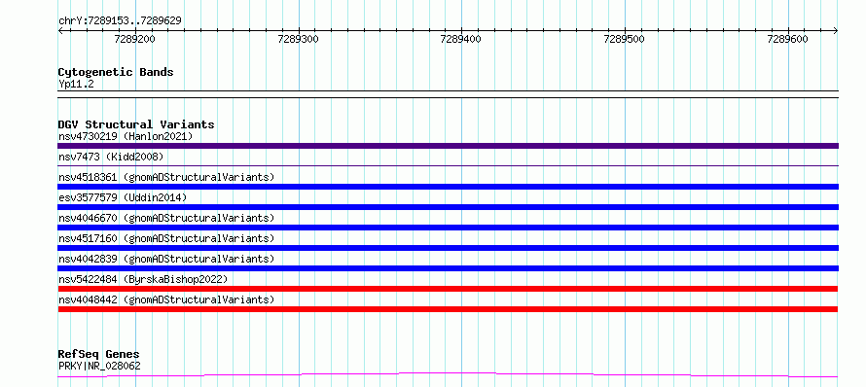Click the PRKY|NR_028062 gene label

(x=99, y=366)
